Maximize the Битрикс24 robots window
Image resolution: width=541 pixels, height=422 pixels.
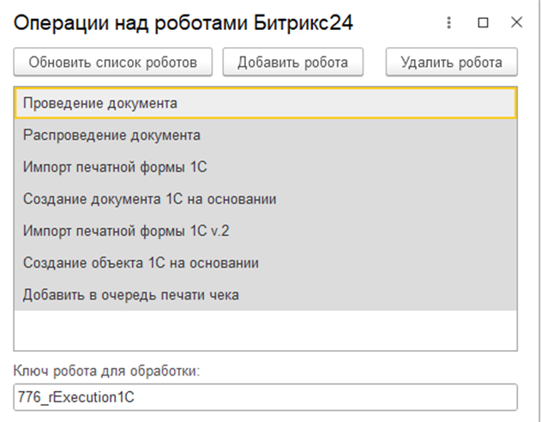tap(483, 23)
